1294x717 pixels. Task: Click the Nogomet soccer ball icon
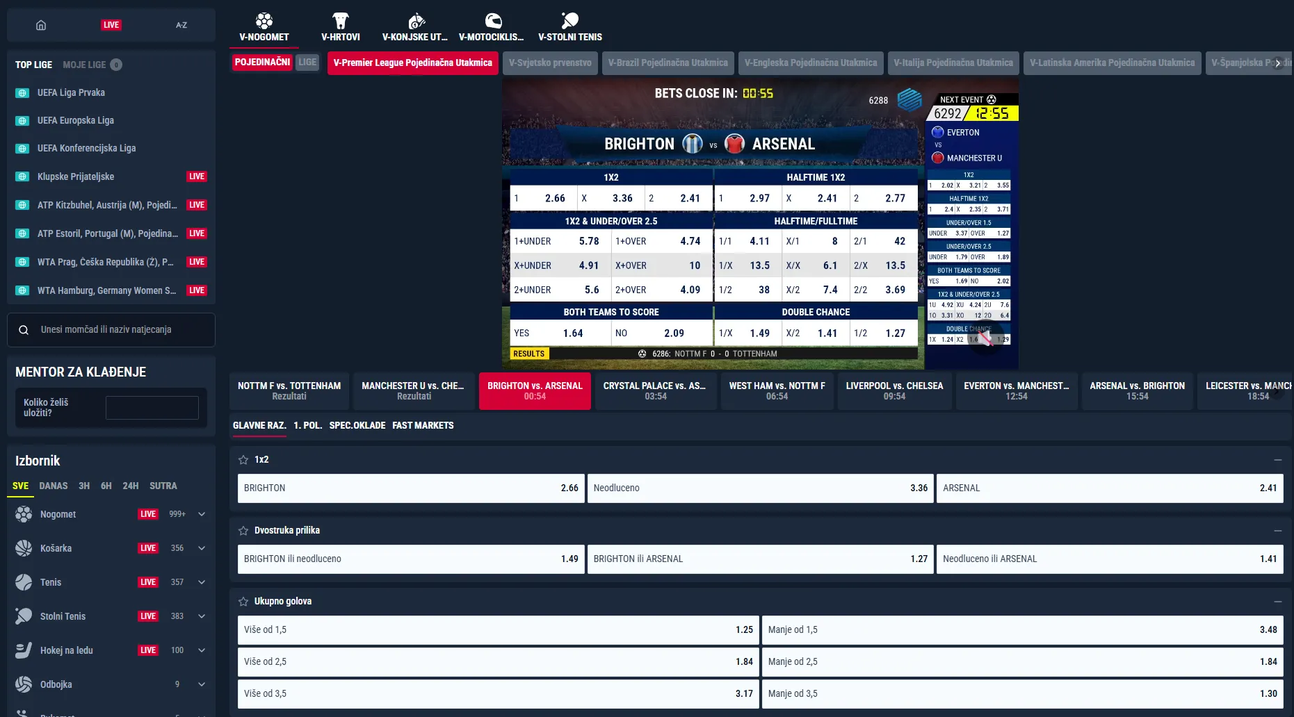tap(24, 514)
